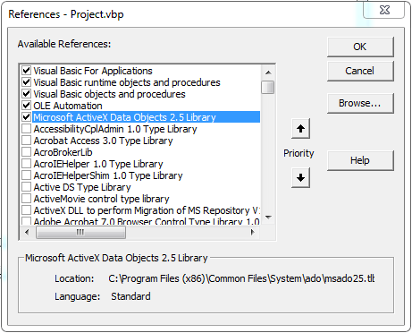
Task: Close the References dialog with X
Action: click(x=384, y=10)
